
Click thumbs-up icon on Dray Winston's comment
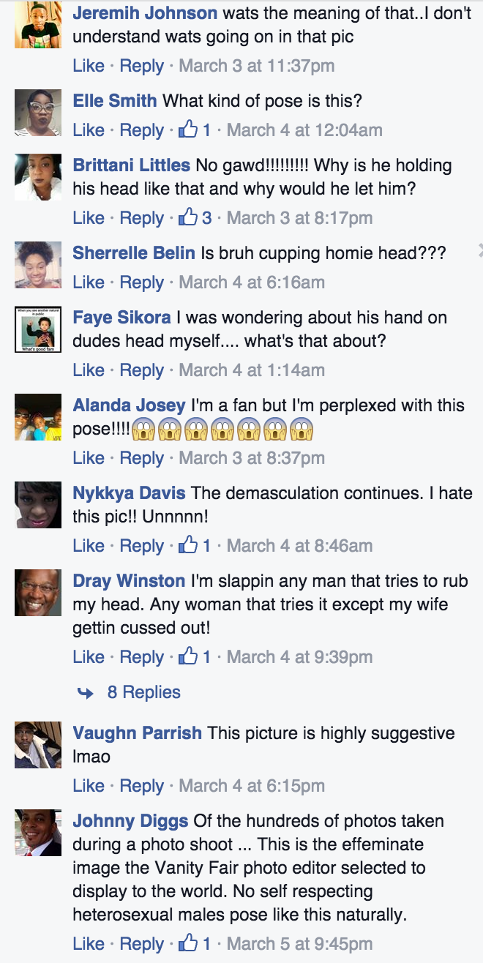(x=189, y=656)
